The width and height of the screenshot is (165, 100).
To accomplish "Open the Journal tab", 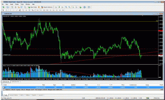I will 40,95.
